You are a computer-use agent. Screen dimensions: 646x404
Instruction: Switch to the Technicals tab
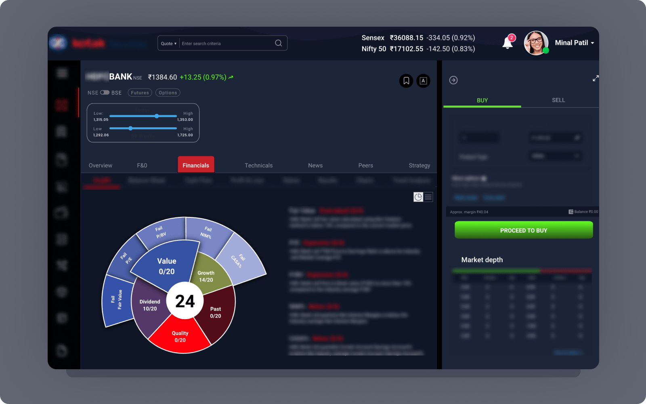coord(258,165)
